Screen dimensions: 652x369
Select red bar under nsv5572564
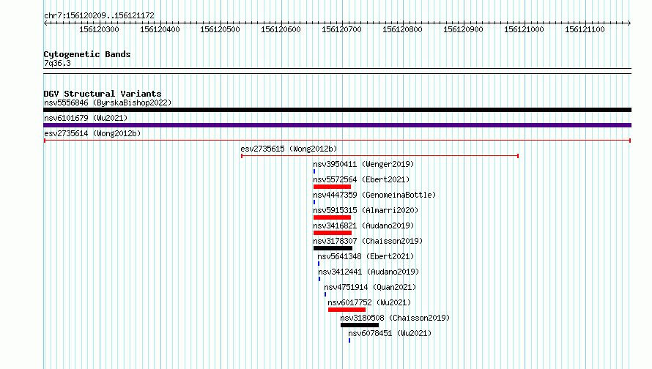coord(333,187)
